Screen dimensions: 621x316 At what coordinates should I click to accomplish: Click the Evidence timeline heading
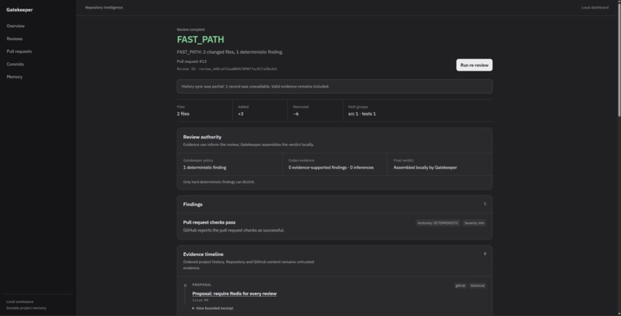tap(203, 254)
